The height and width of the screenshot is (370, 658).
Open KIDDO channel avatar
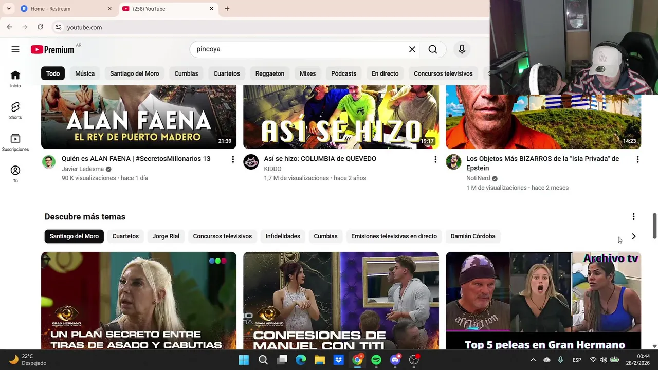[251, 162]
